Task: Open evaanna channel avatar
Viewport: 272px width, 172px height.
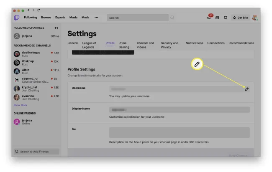Action: click(x=17, y=97)
